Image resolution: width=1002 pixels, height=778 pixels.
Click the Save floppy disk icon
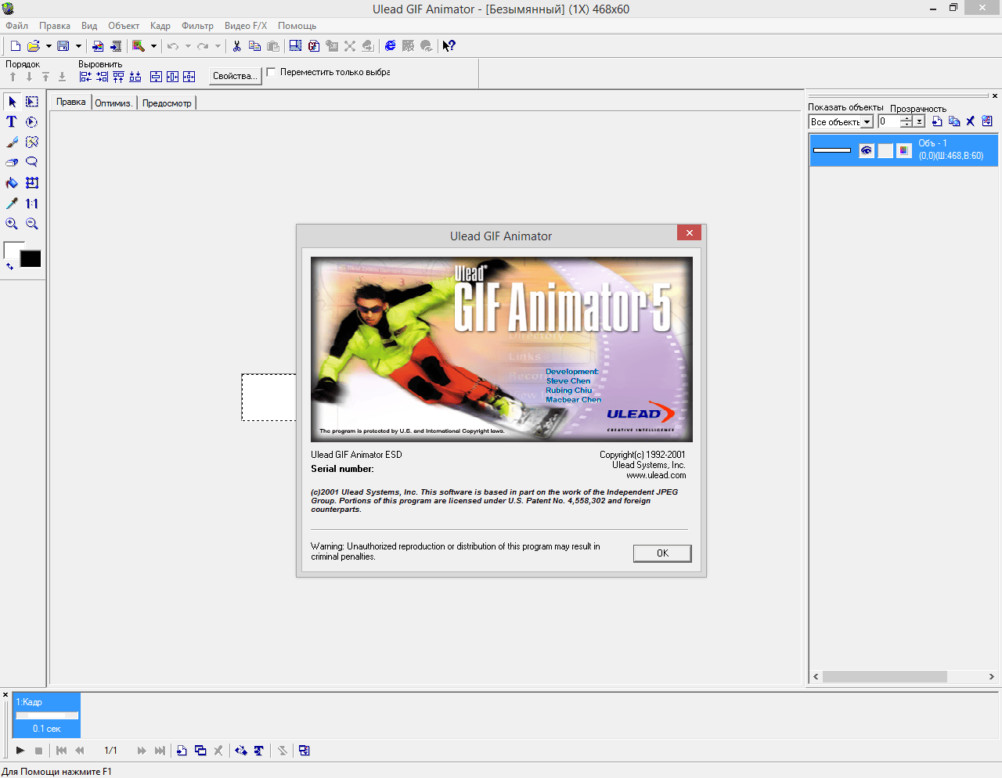(x=63, y=46)
